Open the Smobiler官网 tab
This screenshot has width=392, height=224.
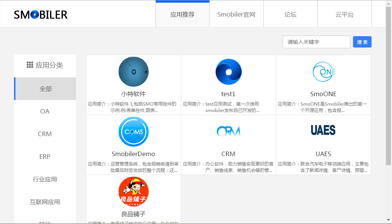(236, 14)
